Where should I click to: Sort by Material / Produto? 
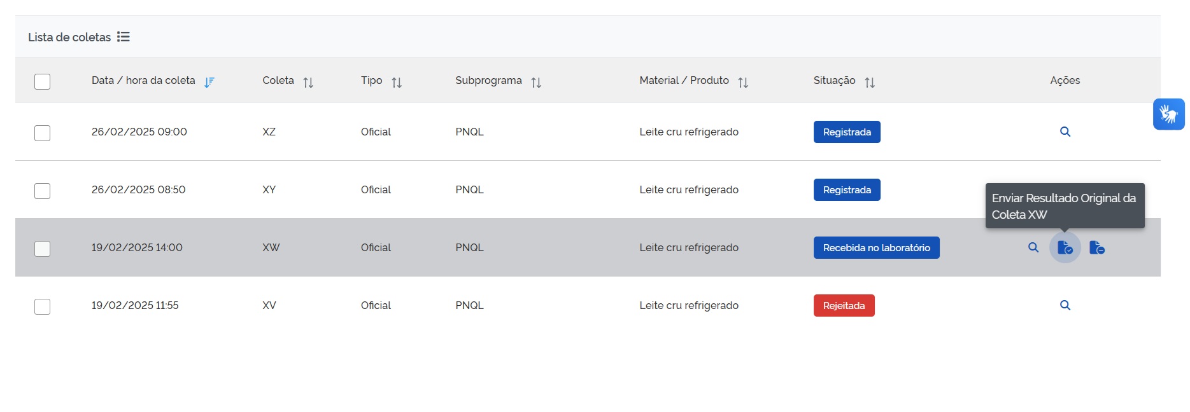pos(743,82)
